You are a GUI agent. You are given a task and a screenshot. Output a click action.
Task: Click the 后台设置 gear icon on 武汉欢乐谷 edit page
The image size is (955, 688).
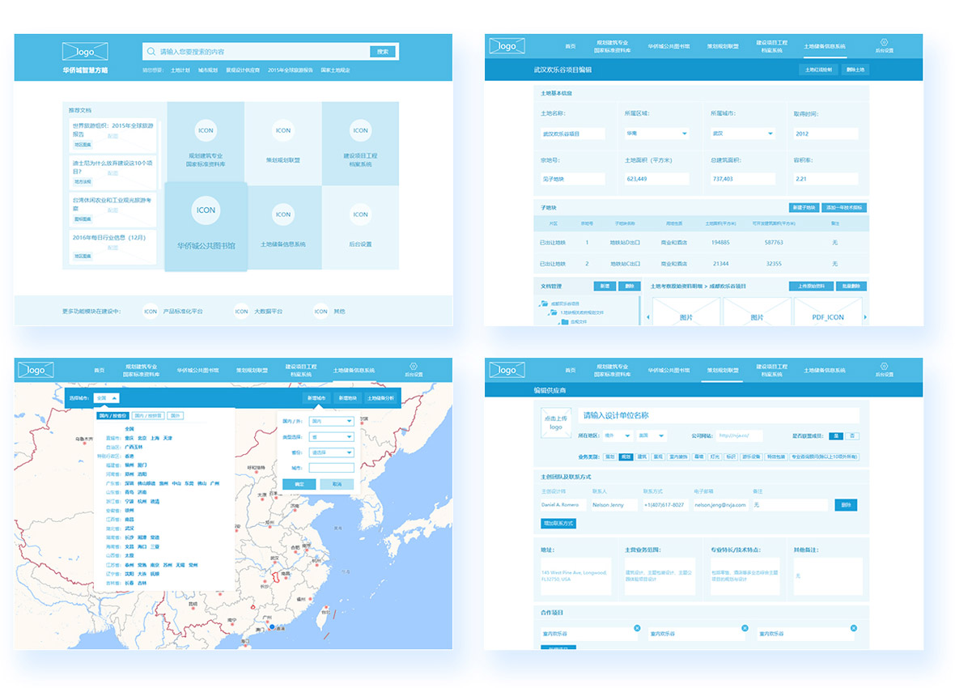click(884, 42)
